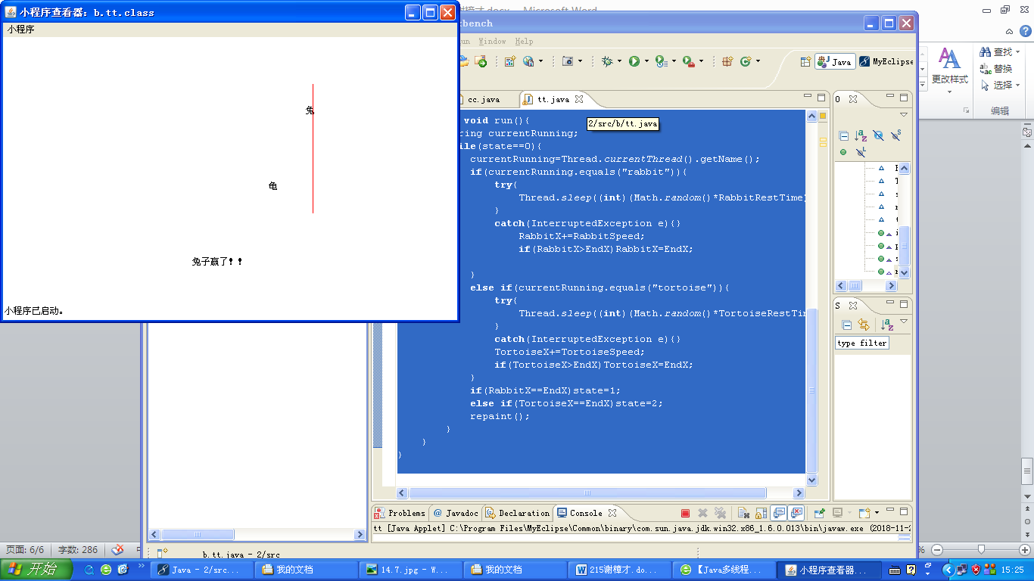Image resolution: width=1034 pixels, height=581 pixels.
Task: Click the green Run button in toolbar
Action: (634, 61)
